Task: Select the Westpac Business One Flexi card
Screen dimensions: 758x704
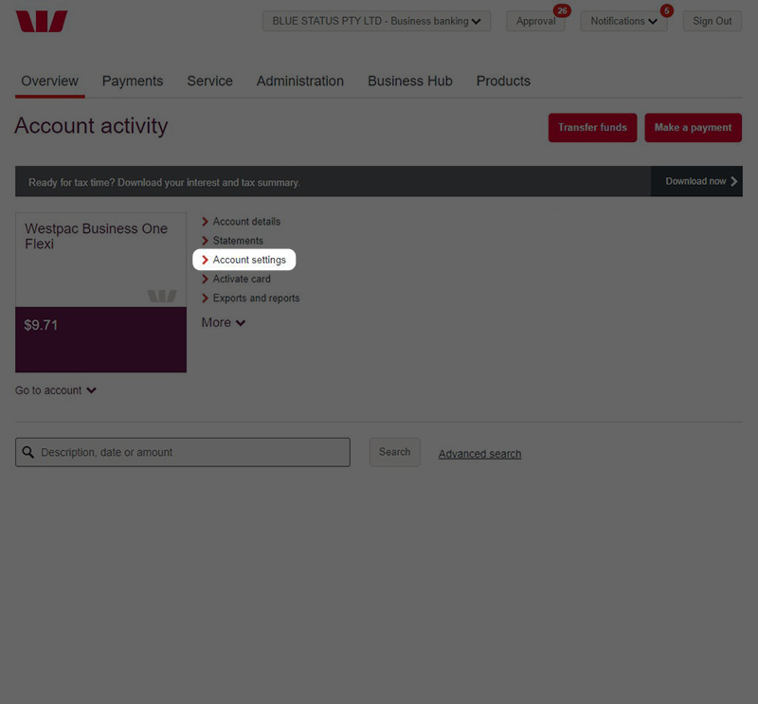Action: tap(100, 293)
